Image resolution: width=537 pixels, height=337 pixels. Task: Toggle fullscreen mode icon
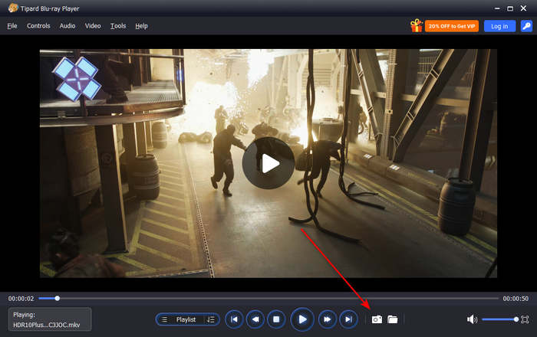point(525,319)
